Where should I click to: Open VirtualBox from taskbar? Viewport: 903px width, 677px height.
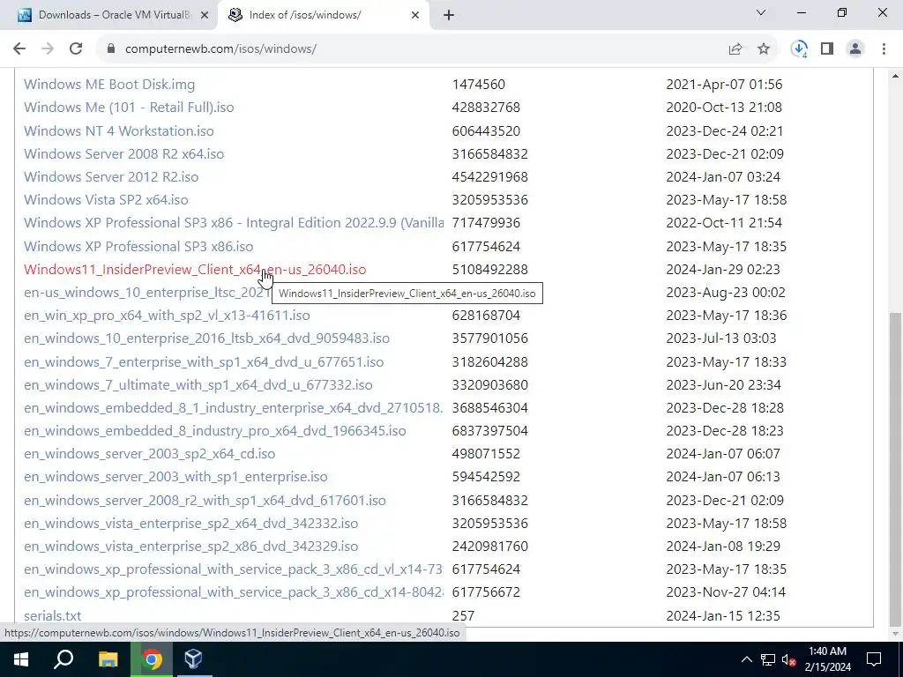point(193,659)
